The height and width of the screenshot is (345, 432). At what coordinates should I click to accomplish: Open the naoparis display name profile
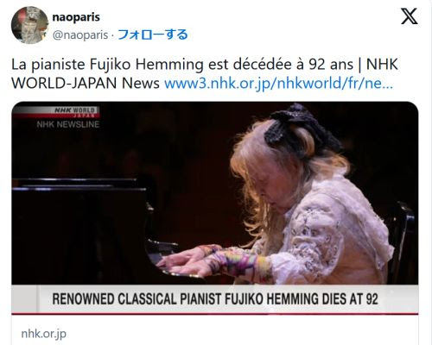76,17
